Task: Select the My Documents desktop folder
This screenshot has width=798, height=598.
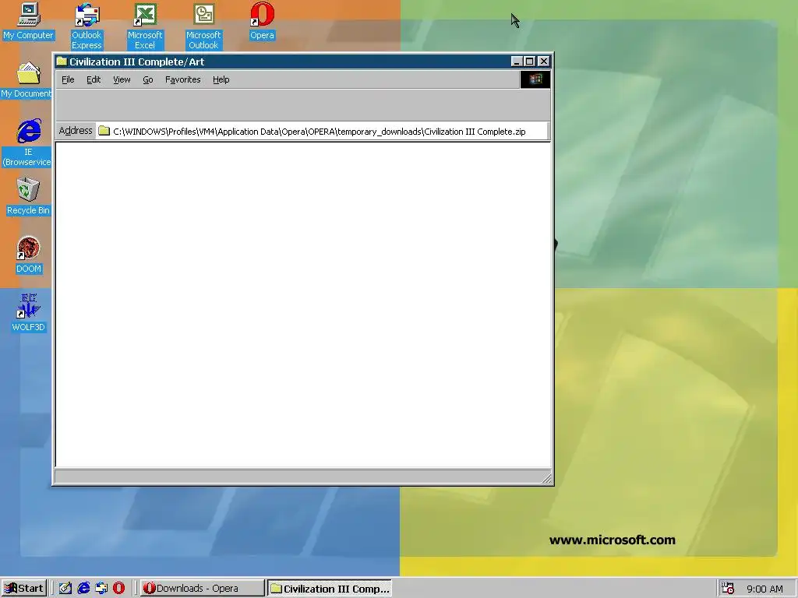Action: click(26, 80)
